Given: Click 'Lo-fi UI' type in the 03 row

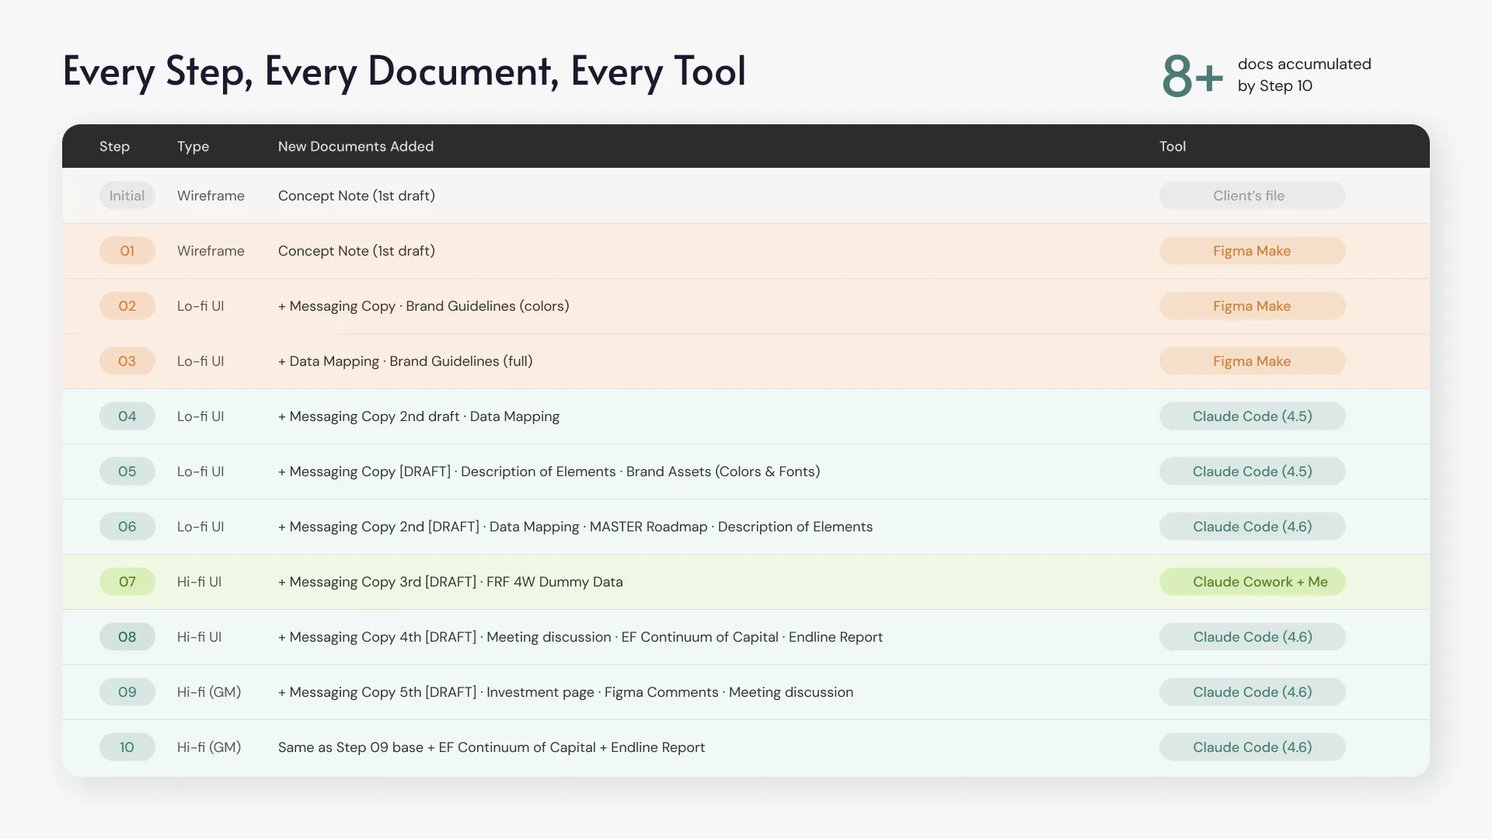Looking at the screenshot, I should click(200, 361).
